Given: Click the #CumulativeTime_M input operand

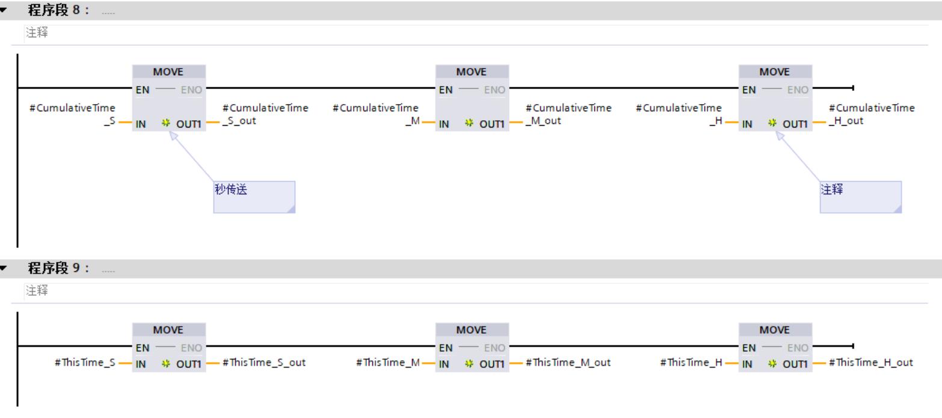Looking at the screenshot, I should coord(375,114).
